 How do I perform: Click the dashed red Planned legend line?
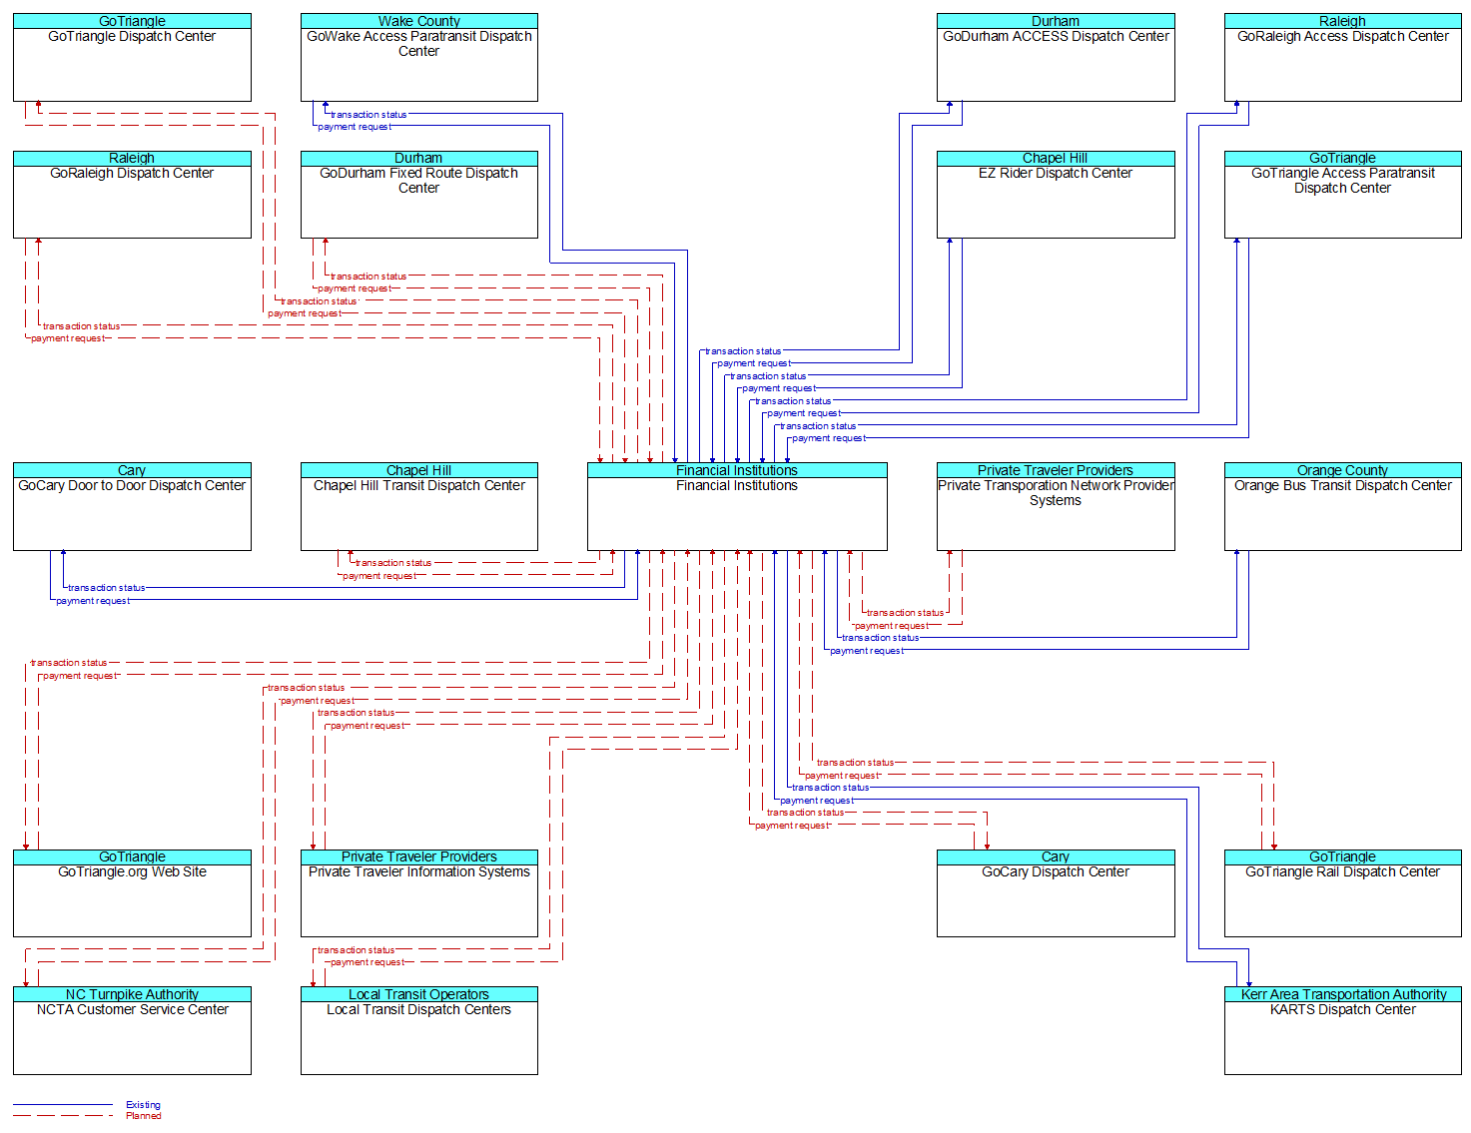click(x=63, y=1116)
